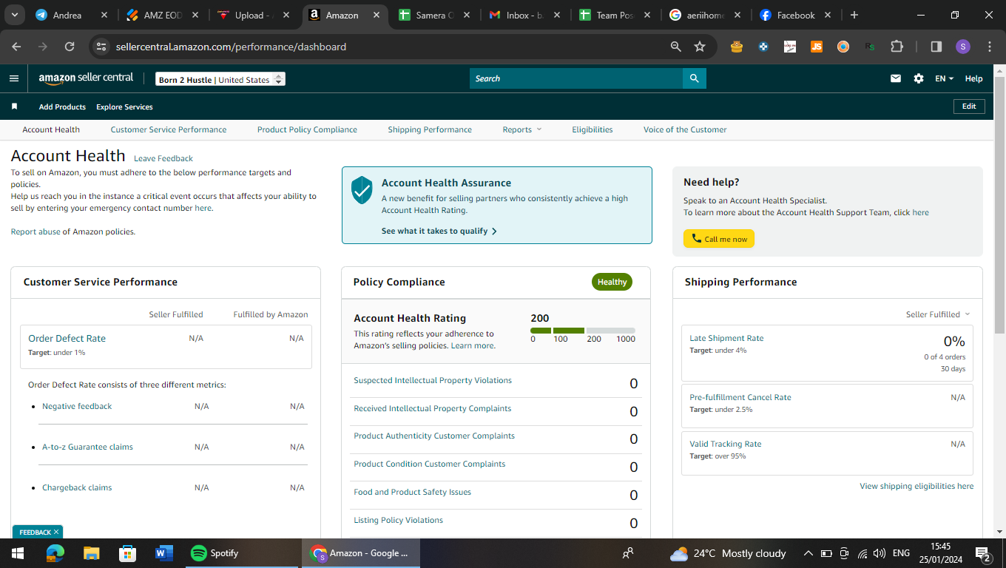Image resolution: width=1006 pixels, height=568 pixels.
Task: Open the messages envelope icon
Action: pyautogui.click(x=896, y=78)
